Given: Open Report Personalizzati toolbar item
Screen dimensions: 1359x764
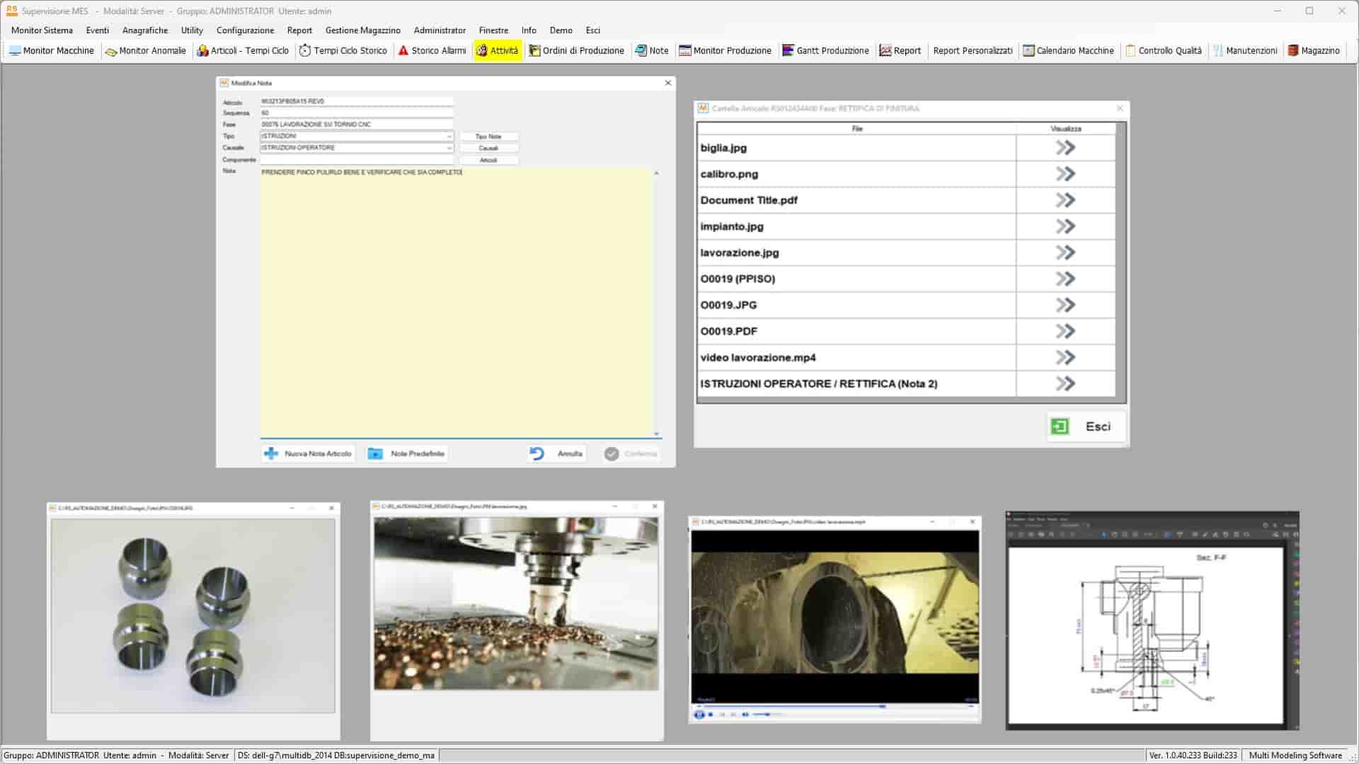Looking at the screenshot, I should tap(973, 51).
